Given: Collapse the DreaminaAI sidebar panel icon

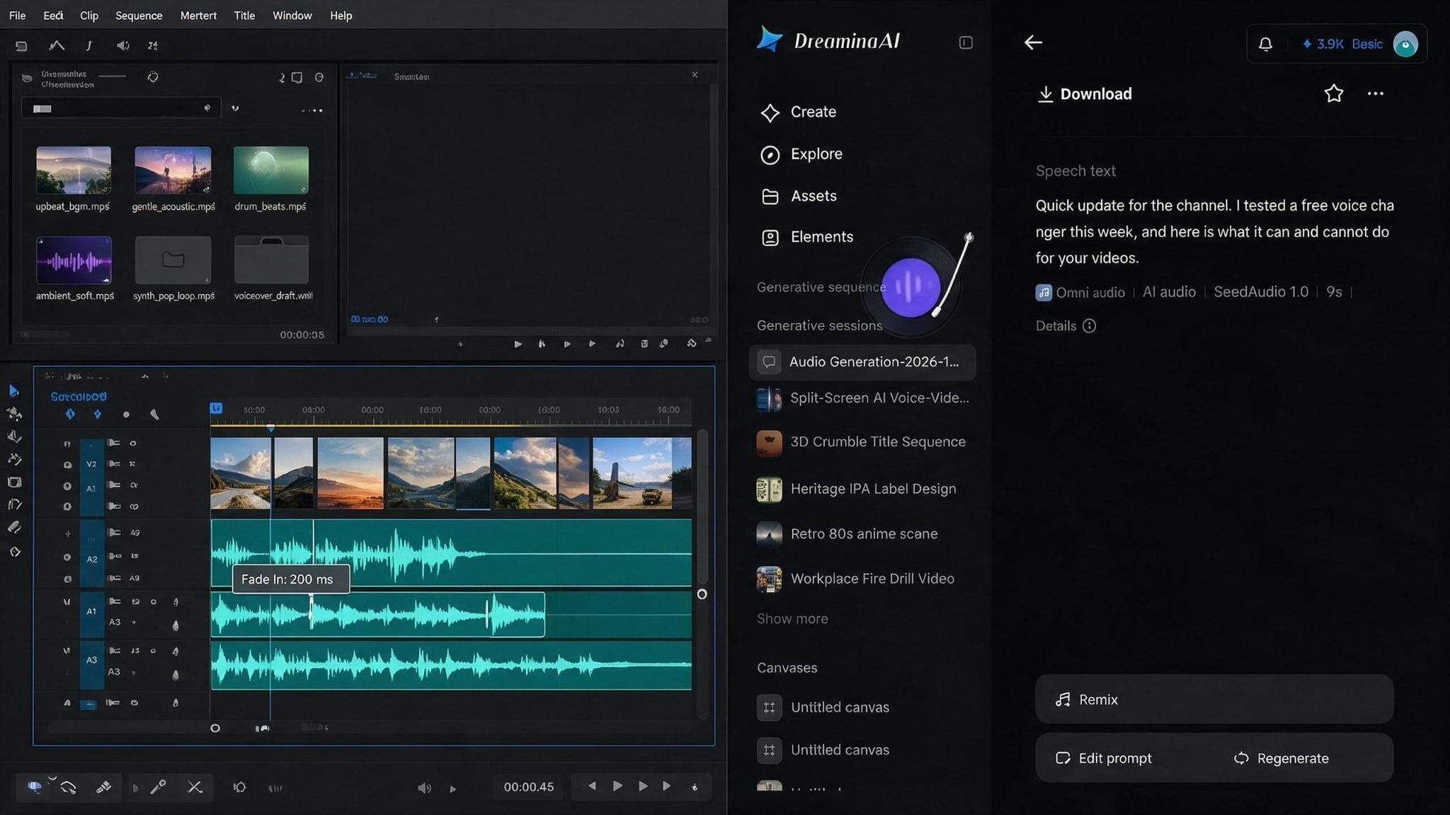Looking at the screenshot, I should [966, 42].
